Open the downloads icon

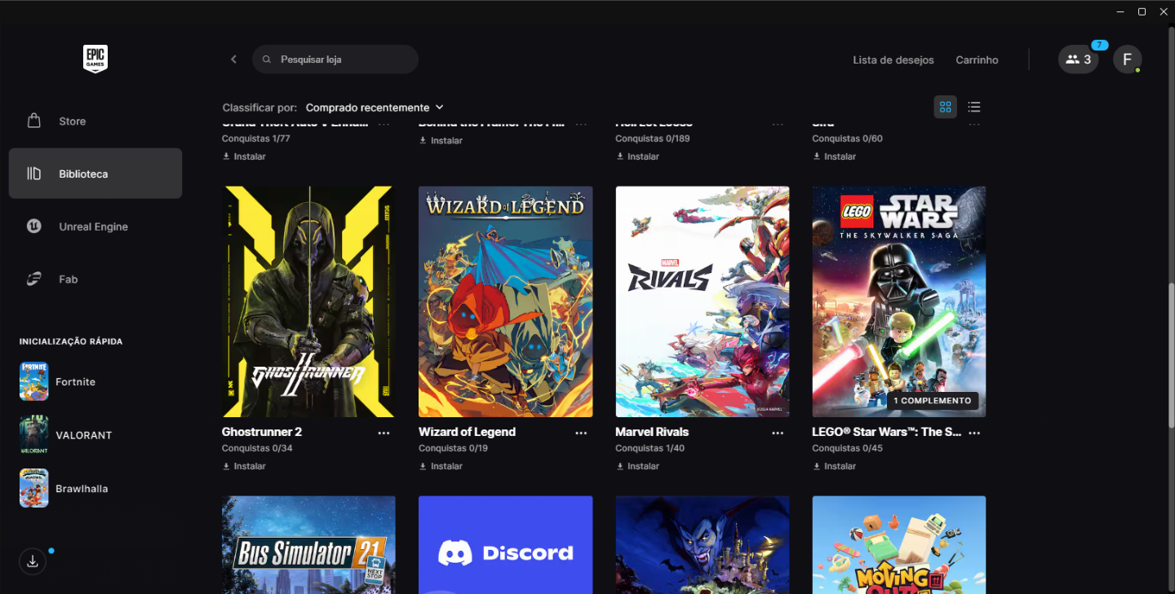[33, 561]
